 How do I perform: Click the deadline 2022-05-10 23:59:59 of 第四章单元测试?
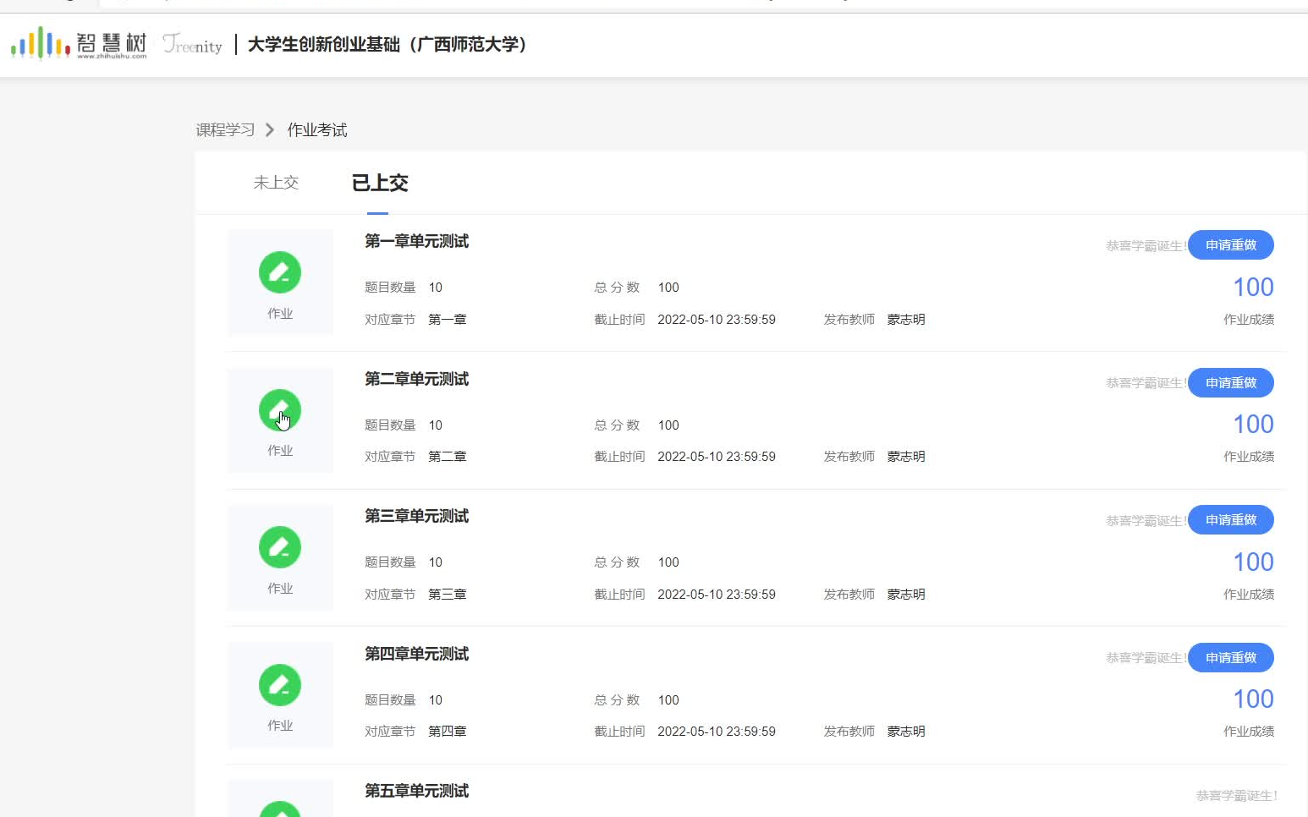point(717,732)
